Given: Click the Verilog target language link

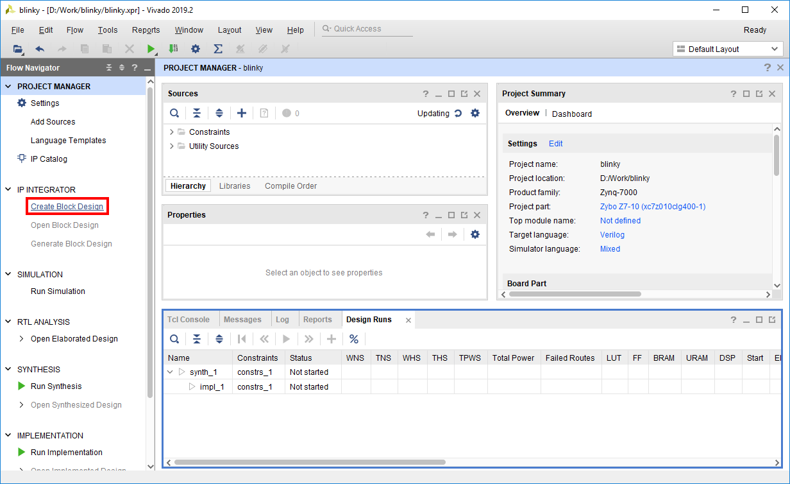Looking at the screenshot, I should click(614, 235).
